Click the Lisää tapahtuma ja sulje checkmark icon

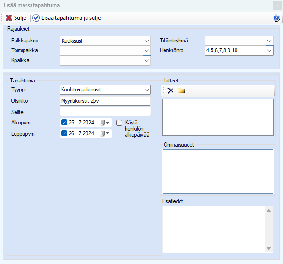coord(36,18)
